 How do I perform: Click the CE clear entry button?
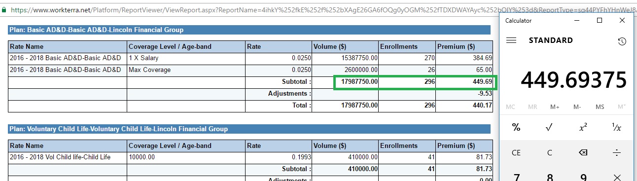pyautogui.click(x=516, y=153)
